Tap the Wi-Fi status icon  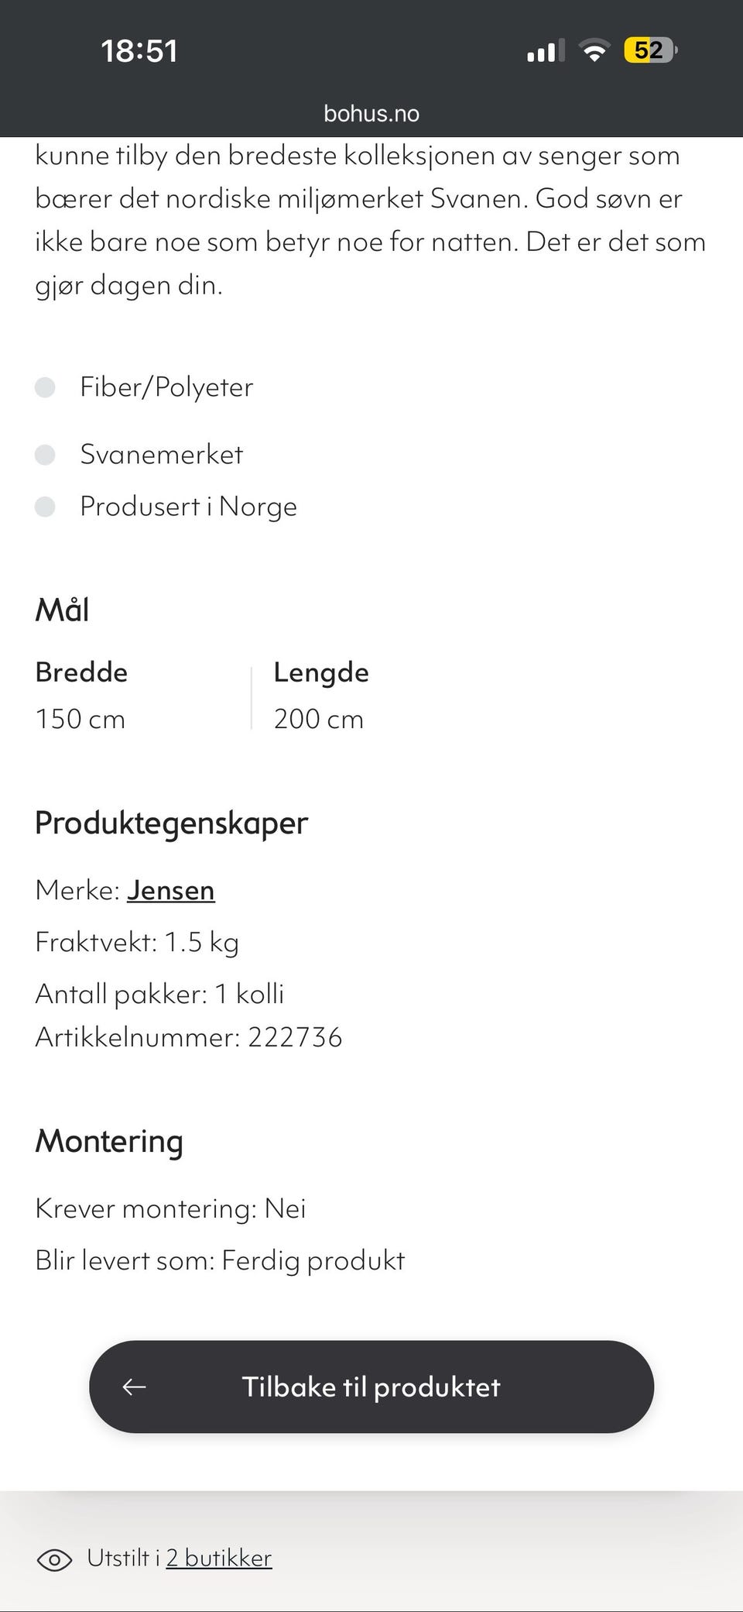[x=594, y=51]
